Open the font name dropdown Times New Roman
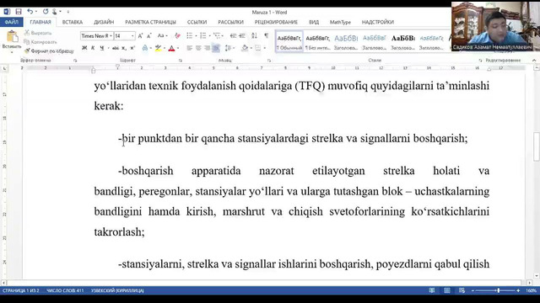Viewport: 540px width, 303px height. click(111, 35)
